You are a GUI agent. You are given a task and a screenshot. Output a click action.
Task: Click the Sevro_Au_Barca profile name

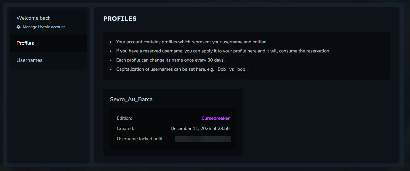[131, 99]
